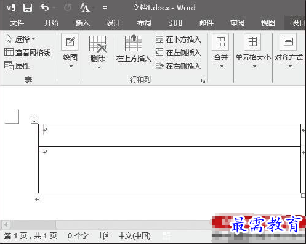Click the language indicator 中文(中国)
Screen dimensions: 306x244
click(134, 236)
